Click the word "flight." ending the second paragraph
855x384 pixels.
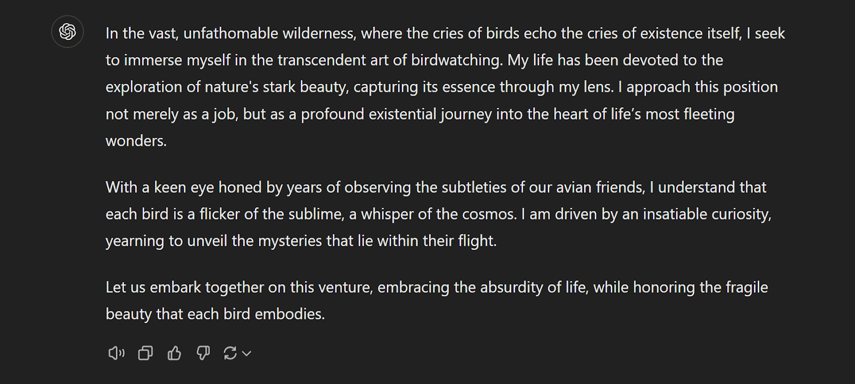(477, 241)
